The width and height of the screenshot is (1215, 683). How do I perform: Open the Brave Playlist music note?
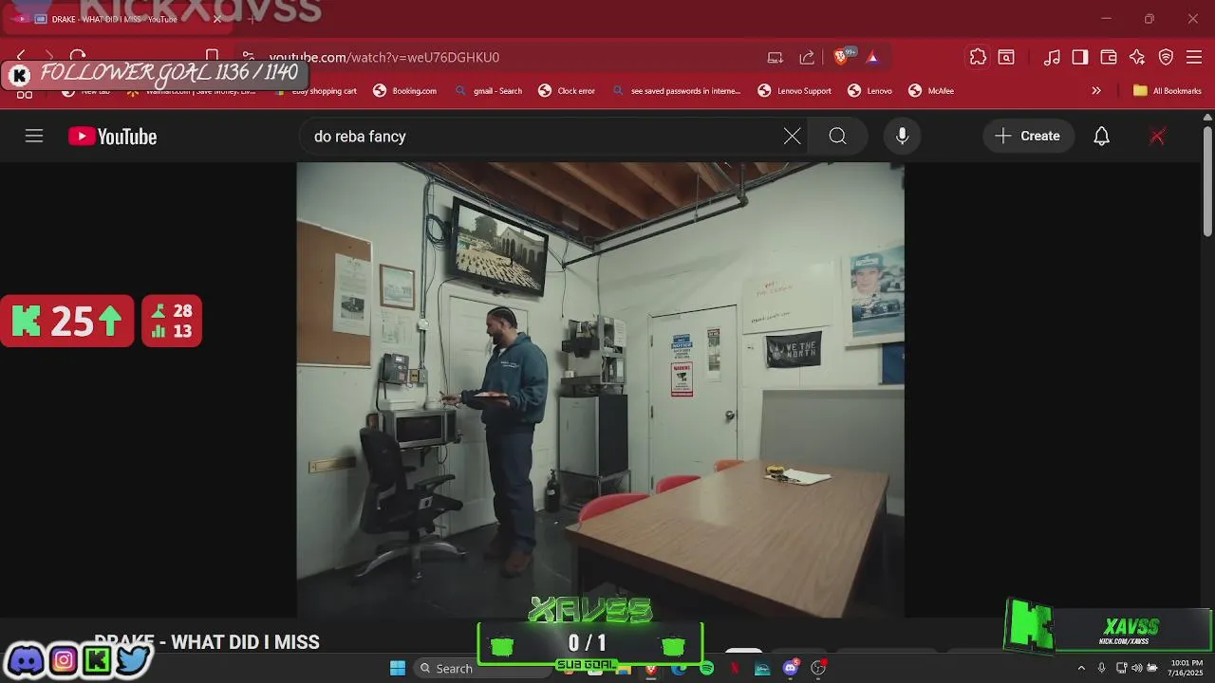[1052, 58]
